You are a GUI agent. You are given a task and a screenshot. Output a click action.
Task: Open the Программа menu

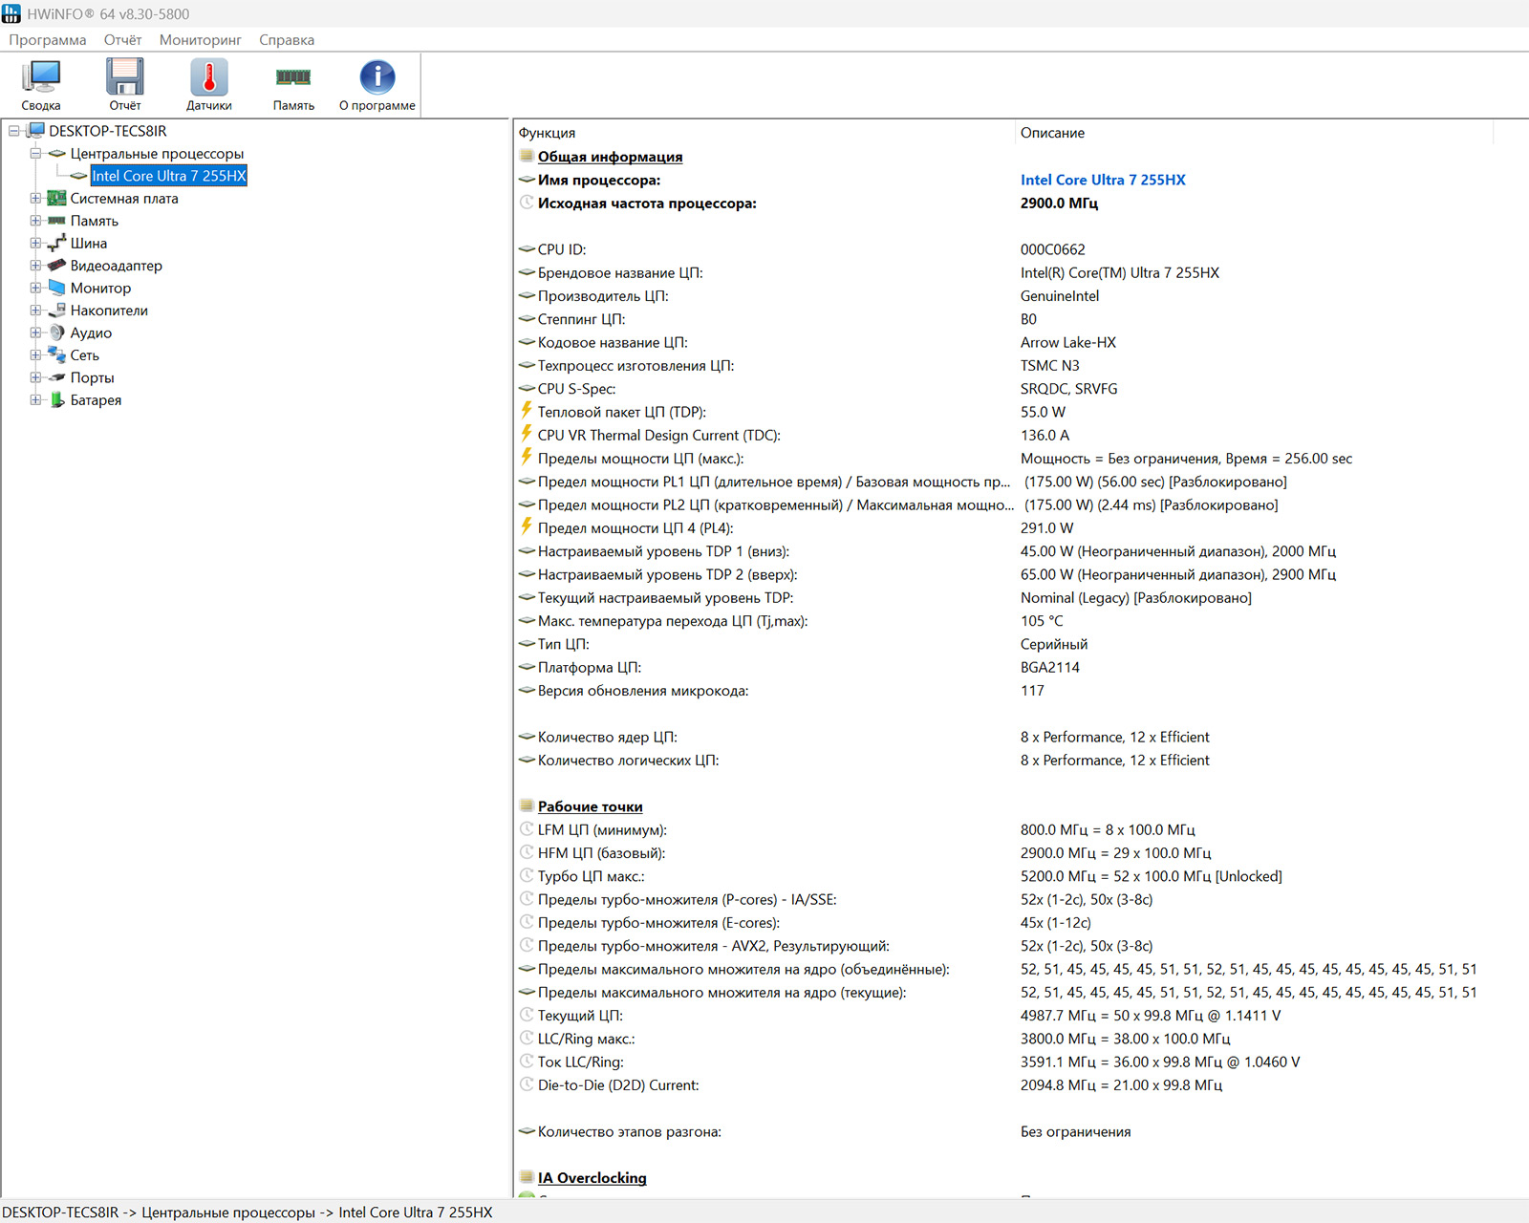pyautogui.click(x=48, y=40)
